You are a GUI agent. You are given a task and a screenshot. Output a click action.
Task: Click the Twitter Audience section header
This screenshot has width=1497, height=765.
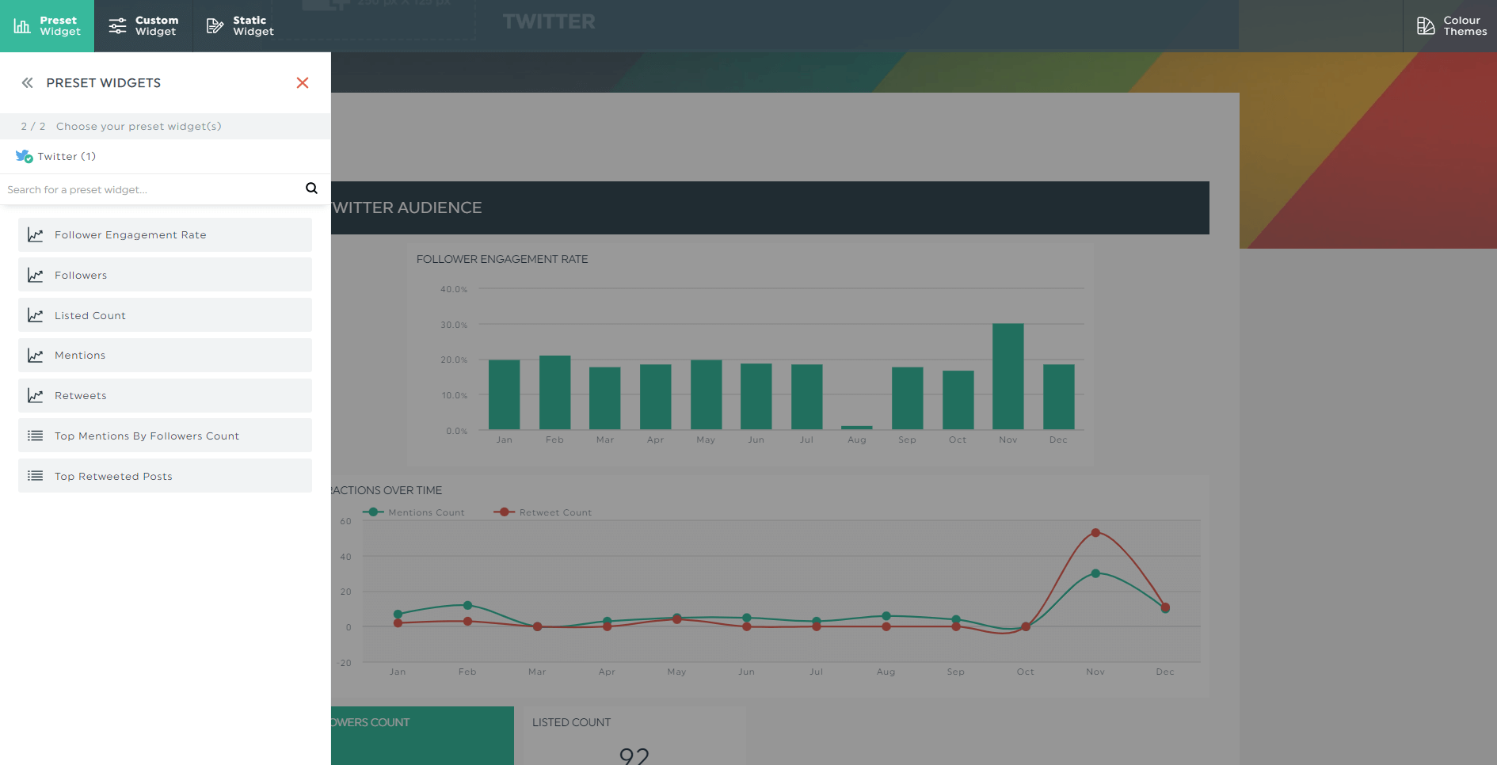pyautogui.click(x=770, y=207)
